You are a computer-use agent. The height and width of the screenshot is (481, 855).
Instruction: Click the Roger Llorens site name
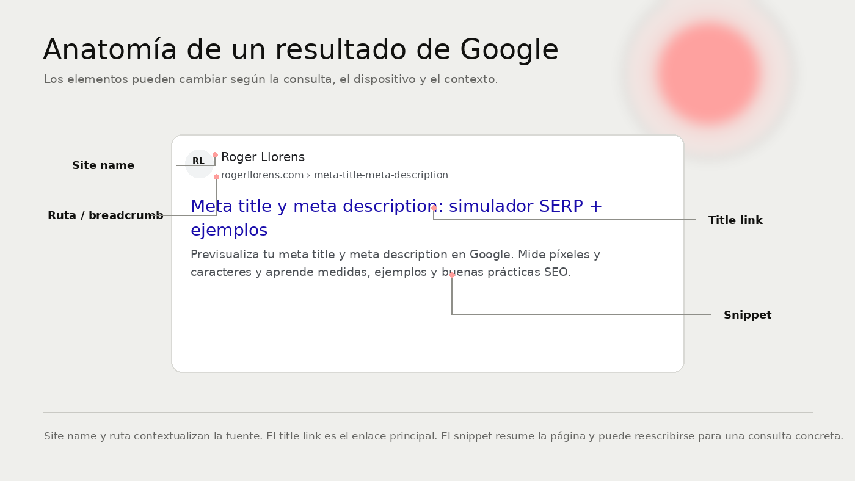pos(263,157)
